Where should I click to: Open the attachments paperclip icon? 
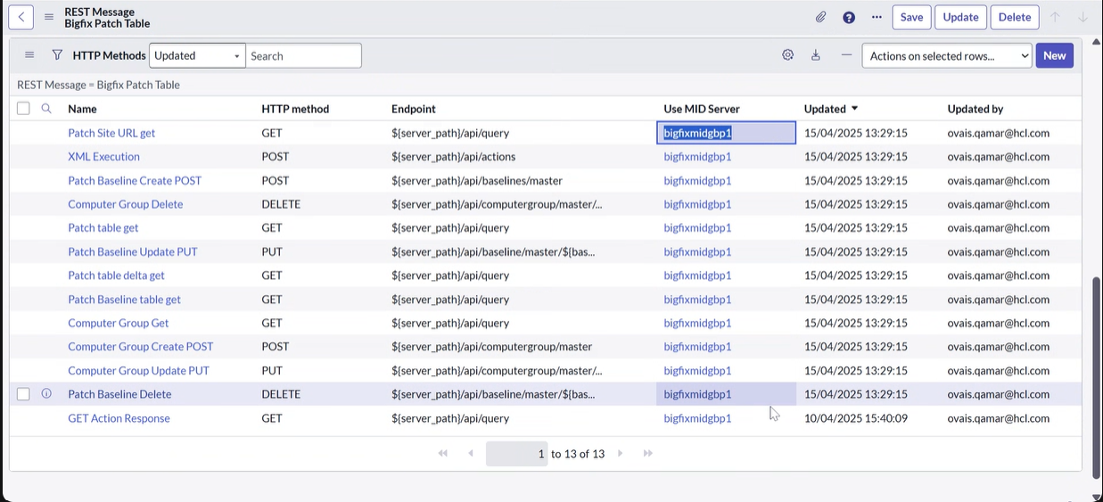tap(820, 17)
